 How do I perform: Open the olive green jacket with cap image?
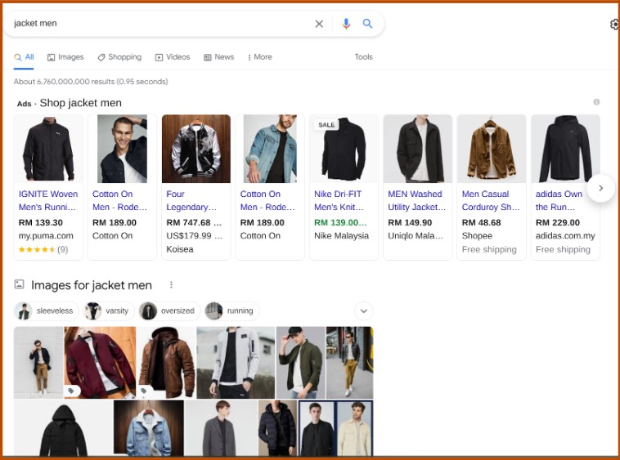pyautogui.click(x=300, y=363)
